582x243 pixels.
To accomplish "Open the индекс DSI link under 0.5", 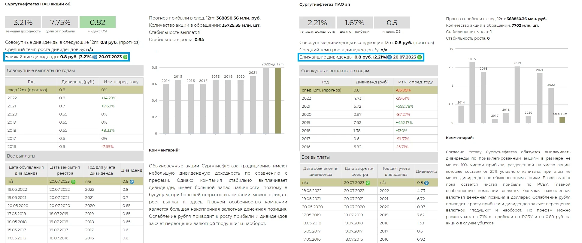I will click(392, 32).
